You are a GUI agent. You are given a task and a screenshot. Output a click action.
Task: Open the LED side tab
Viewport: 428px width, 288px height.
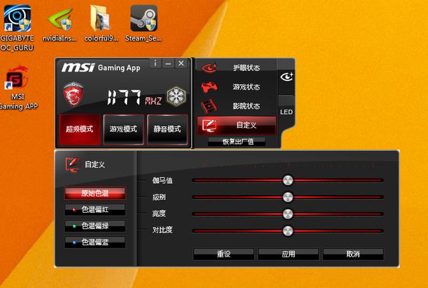(x=286, y=112)
